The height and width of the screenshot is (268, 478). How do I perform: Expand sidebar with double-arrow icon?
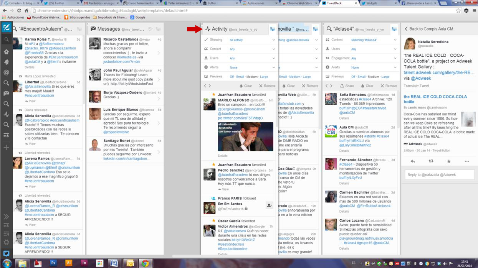(6, 217)
